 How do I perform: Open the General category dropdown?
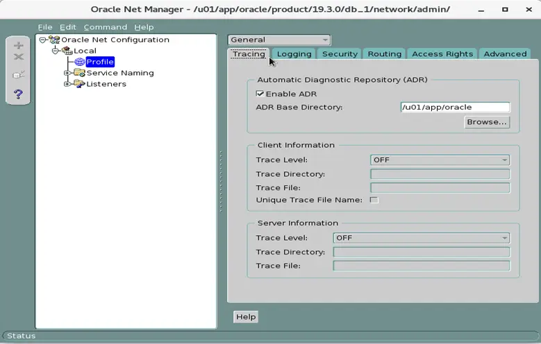point(278,40)
